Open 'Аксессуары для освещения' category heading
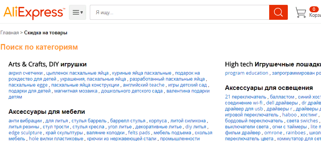The height and width of the screenshot is (141, 321). click(x=269, y=88)
